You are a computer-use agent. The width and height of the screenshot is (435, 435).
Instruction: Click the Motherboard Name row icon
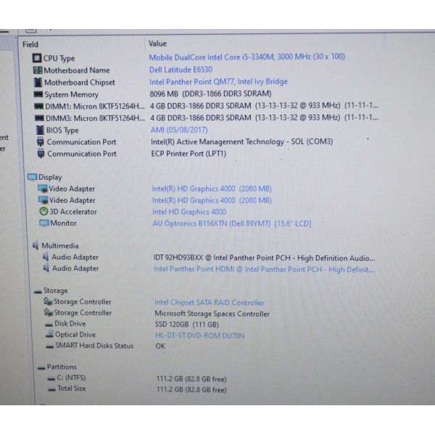click(x=38, y=70)
